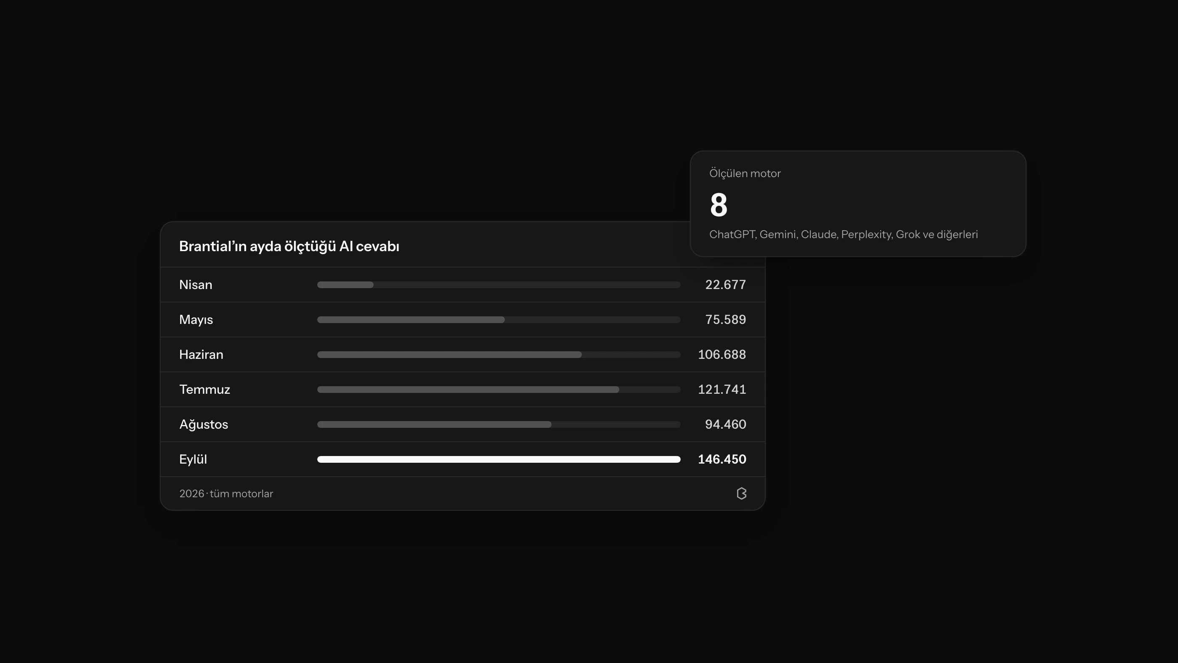Click the value 94.460 in Ağustos row
The image size is (1178, 663).
[x=725, y=424]
